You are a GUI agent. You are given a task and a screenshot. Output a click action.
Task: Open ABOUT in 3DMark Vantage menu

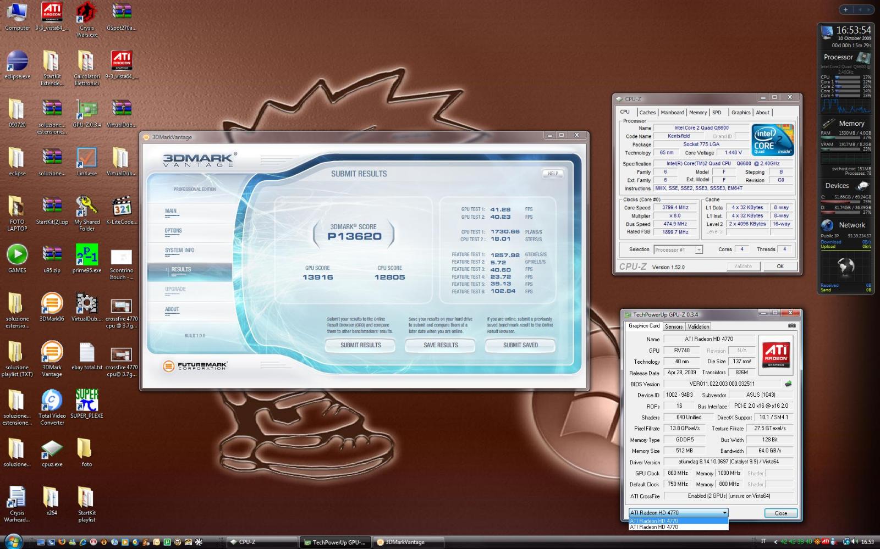click(172, 309)
